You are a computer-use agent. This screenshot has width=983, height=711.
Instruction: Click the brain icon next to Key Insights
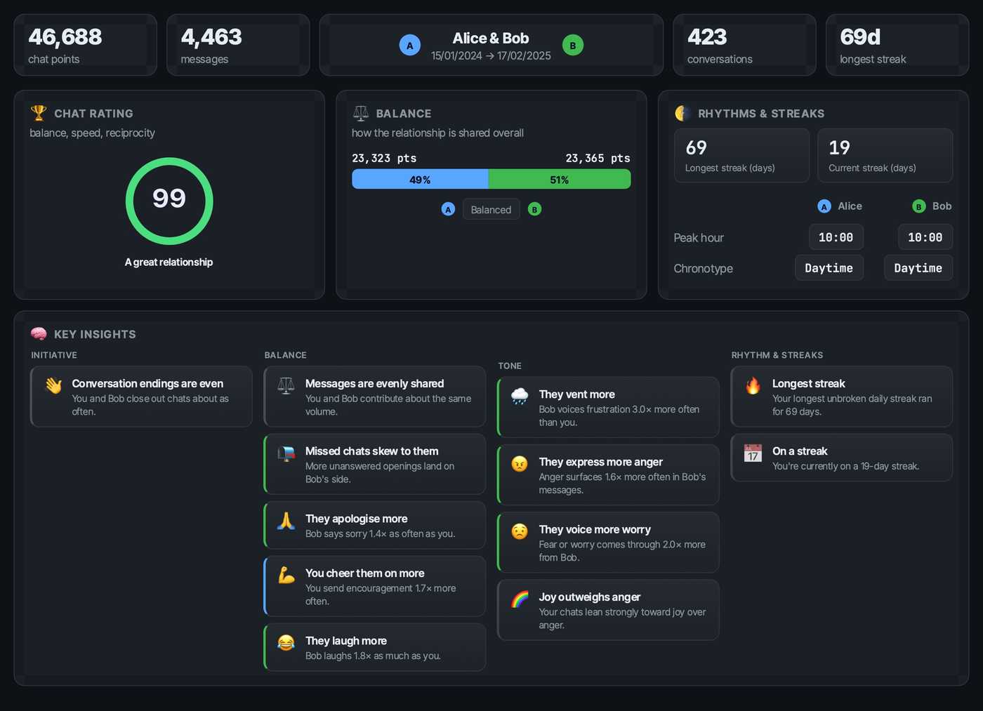point(39,334)
